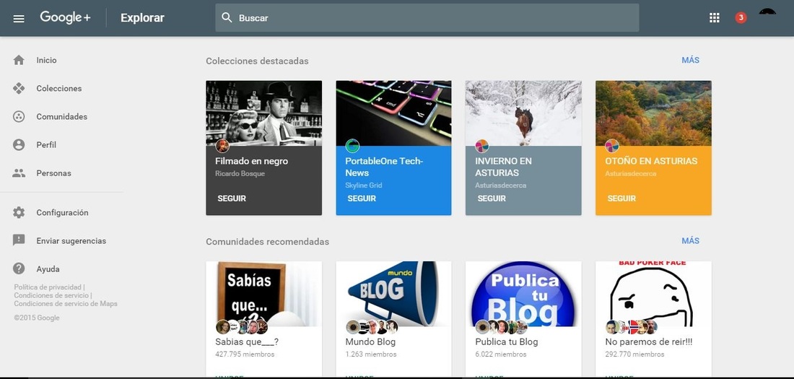Click the Enviar sugerencias feedback icon

(x=19, y=240)
